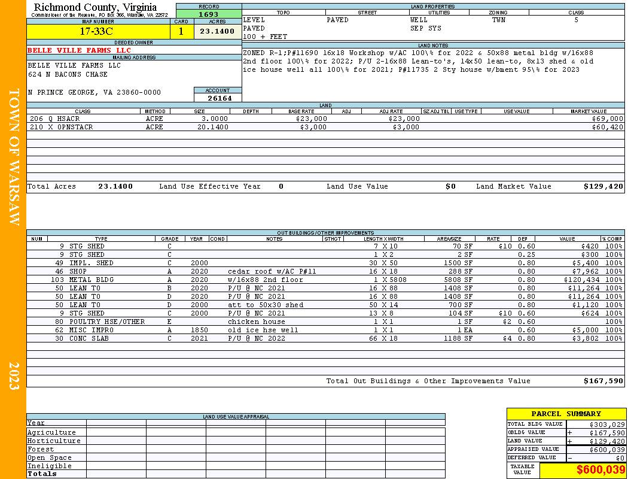
Task: Click note 'old ice hse well'
Action: pos(263,330)
